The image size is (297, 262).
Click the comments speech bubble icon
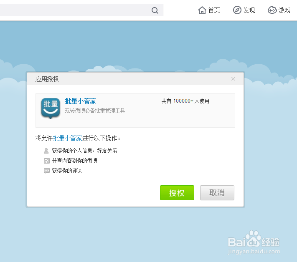pyautogui.click(x=47, y=171)
